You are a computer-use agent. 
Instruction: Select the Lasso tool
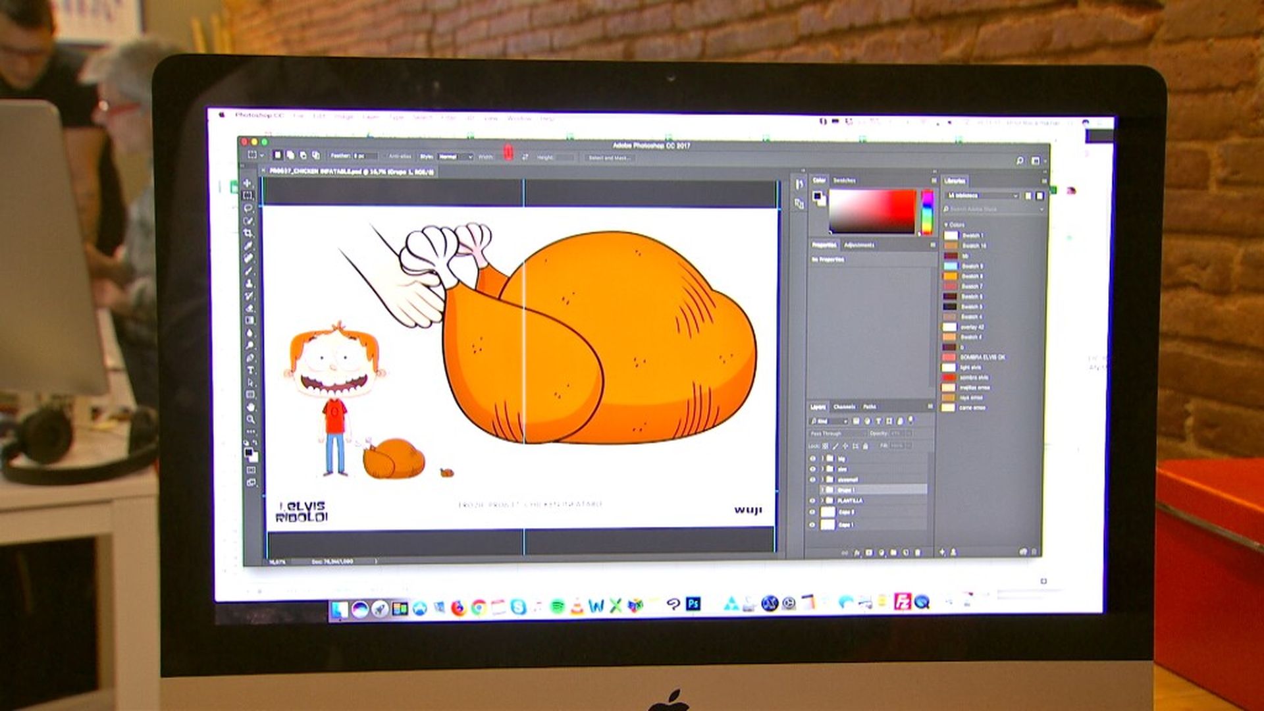(x=248, y=208)
